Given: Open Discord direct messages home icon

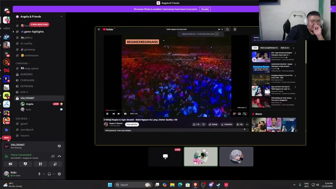Looking at the screenshot, I should pyautogui.click(x=7, y=10).
